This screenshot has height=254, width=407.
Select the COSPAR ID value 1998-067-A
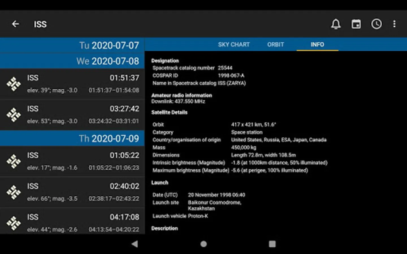(231, 75)
